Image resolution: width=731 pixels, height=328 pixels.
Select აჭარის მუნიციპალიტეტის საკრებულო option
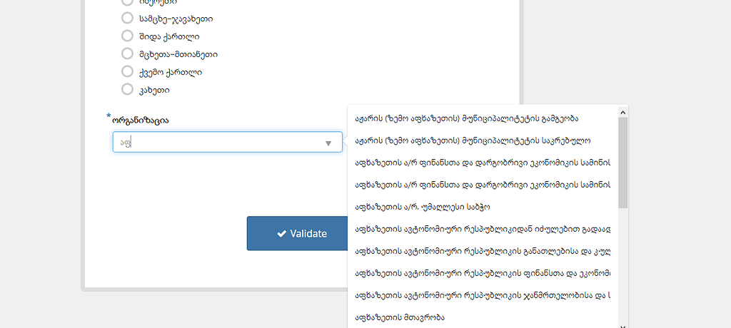(473, 140)
